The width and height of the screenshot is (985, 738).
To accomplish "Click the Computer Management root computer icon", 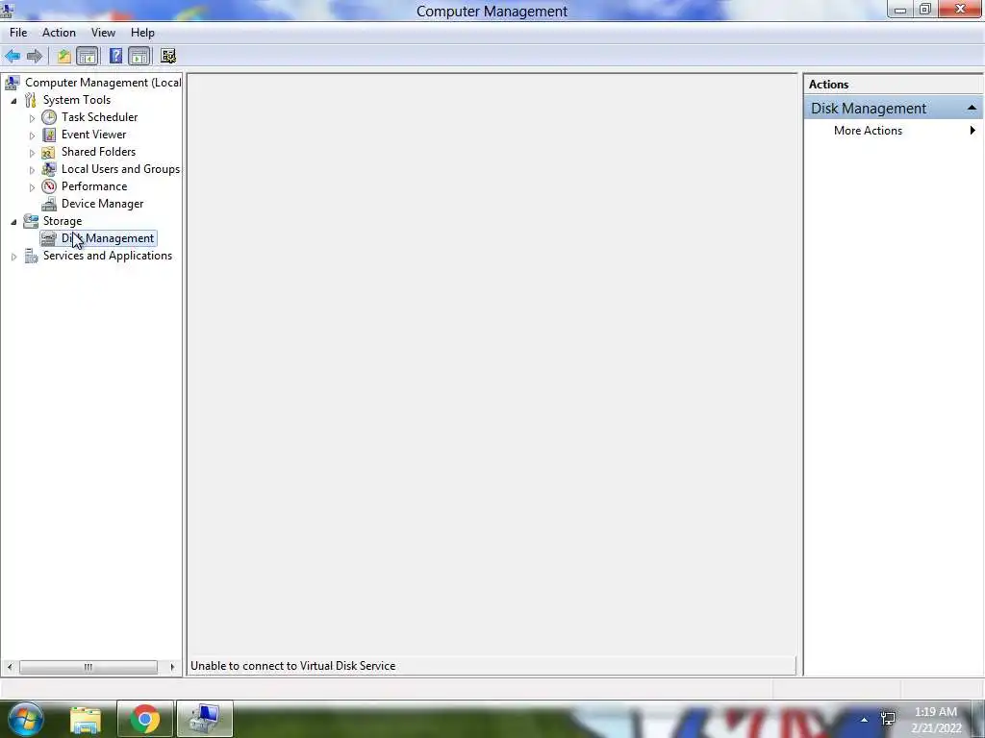I will 12,83.
